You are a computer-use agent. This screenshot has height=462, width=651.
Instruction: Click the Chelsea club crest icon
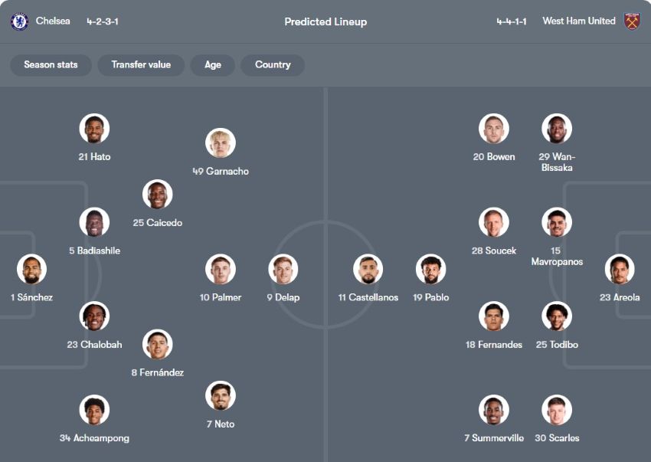point(19,21)
